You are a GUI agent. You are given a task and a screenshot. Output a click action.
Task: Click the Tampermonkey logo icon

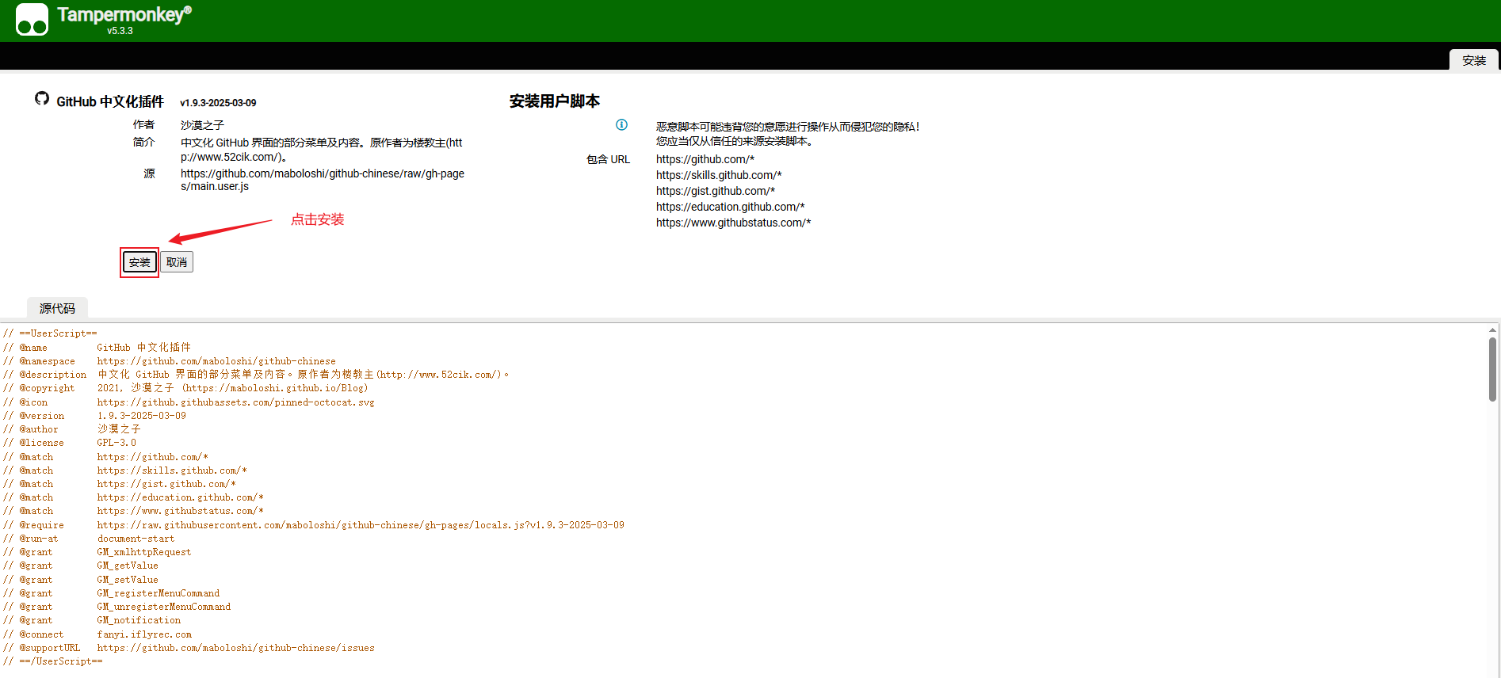point(32,20)
